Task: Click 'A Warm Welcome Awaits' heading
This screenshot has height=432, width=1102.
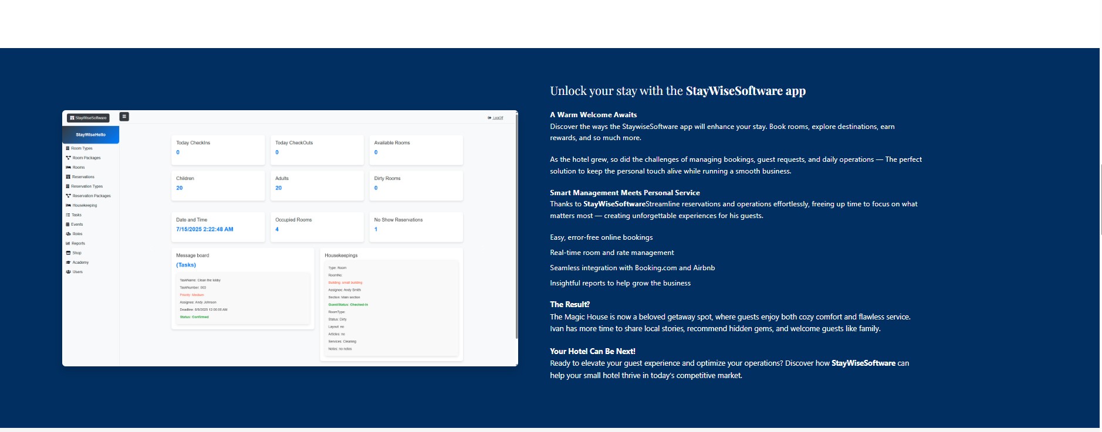Action: 593,115
